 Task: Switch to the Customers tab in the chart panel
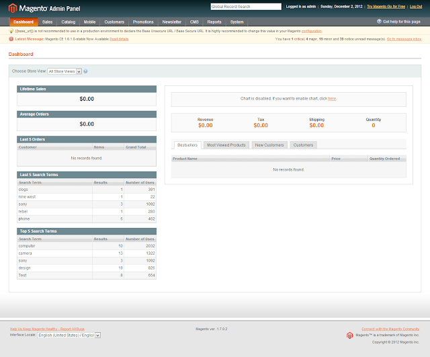(x=303, y=145)
